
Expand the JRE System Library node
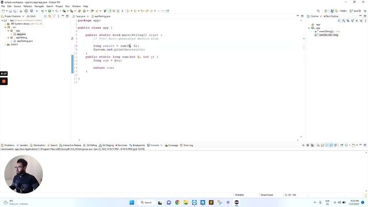5,24
